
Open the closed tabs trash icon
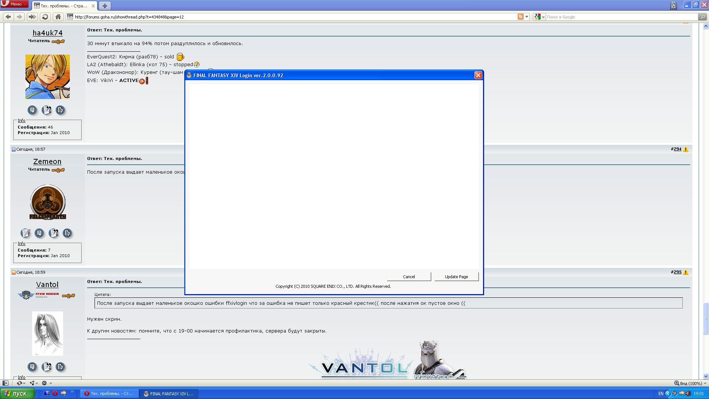pos(673,6)
